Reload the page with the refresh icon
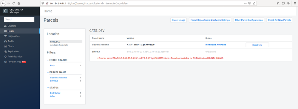The width and height of the screenshot is (298, 109). click(14, 3)
